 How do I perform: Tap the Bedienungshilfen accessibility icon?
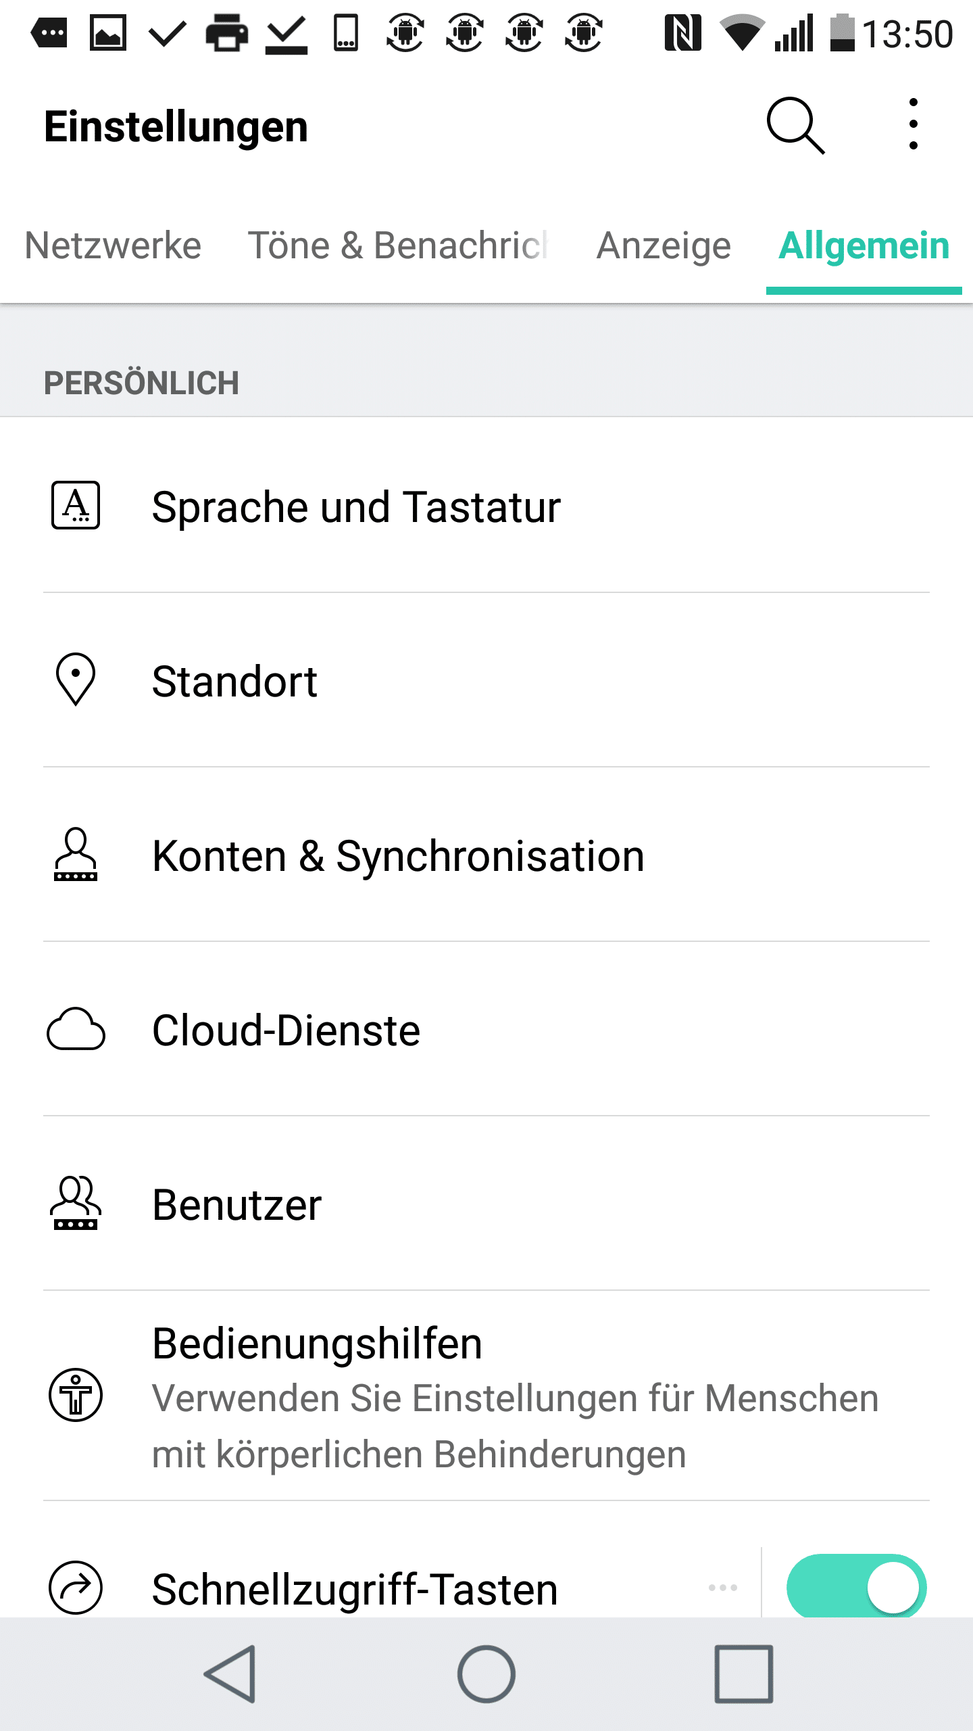76,1395
